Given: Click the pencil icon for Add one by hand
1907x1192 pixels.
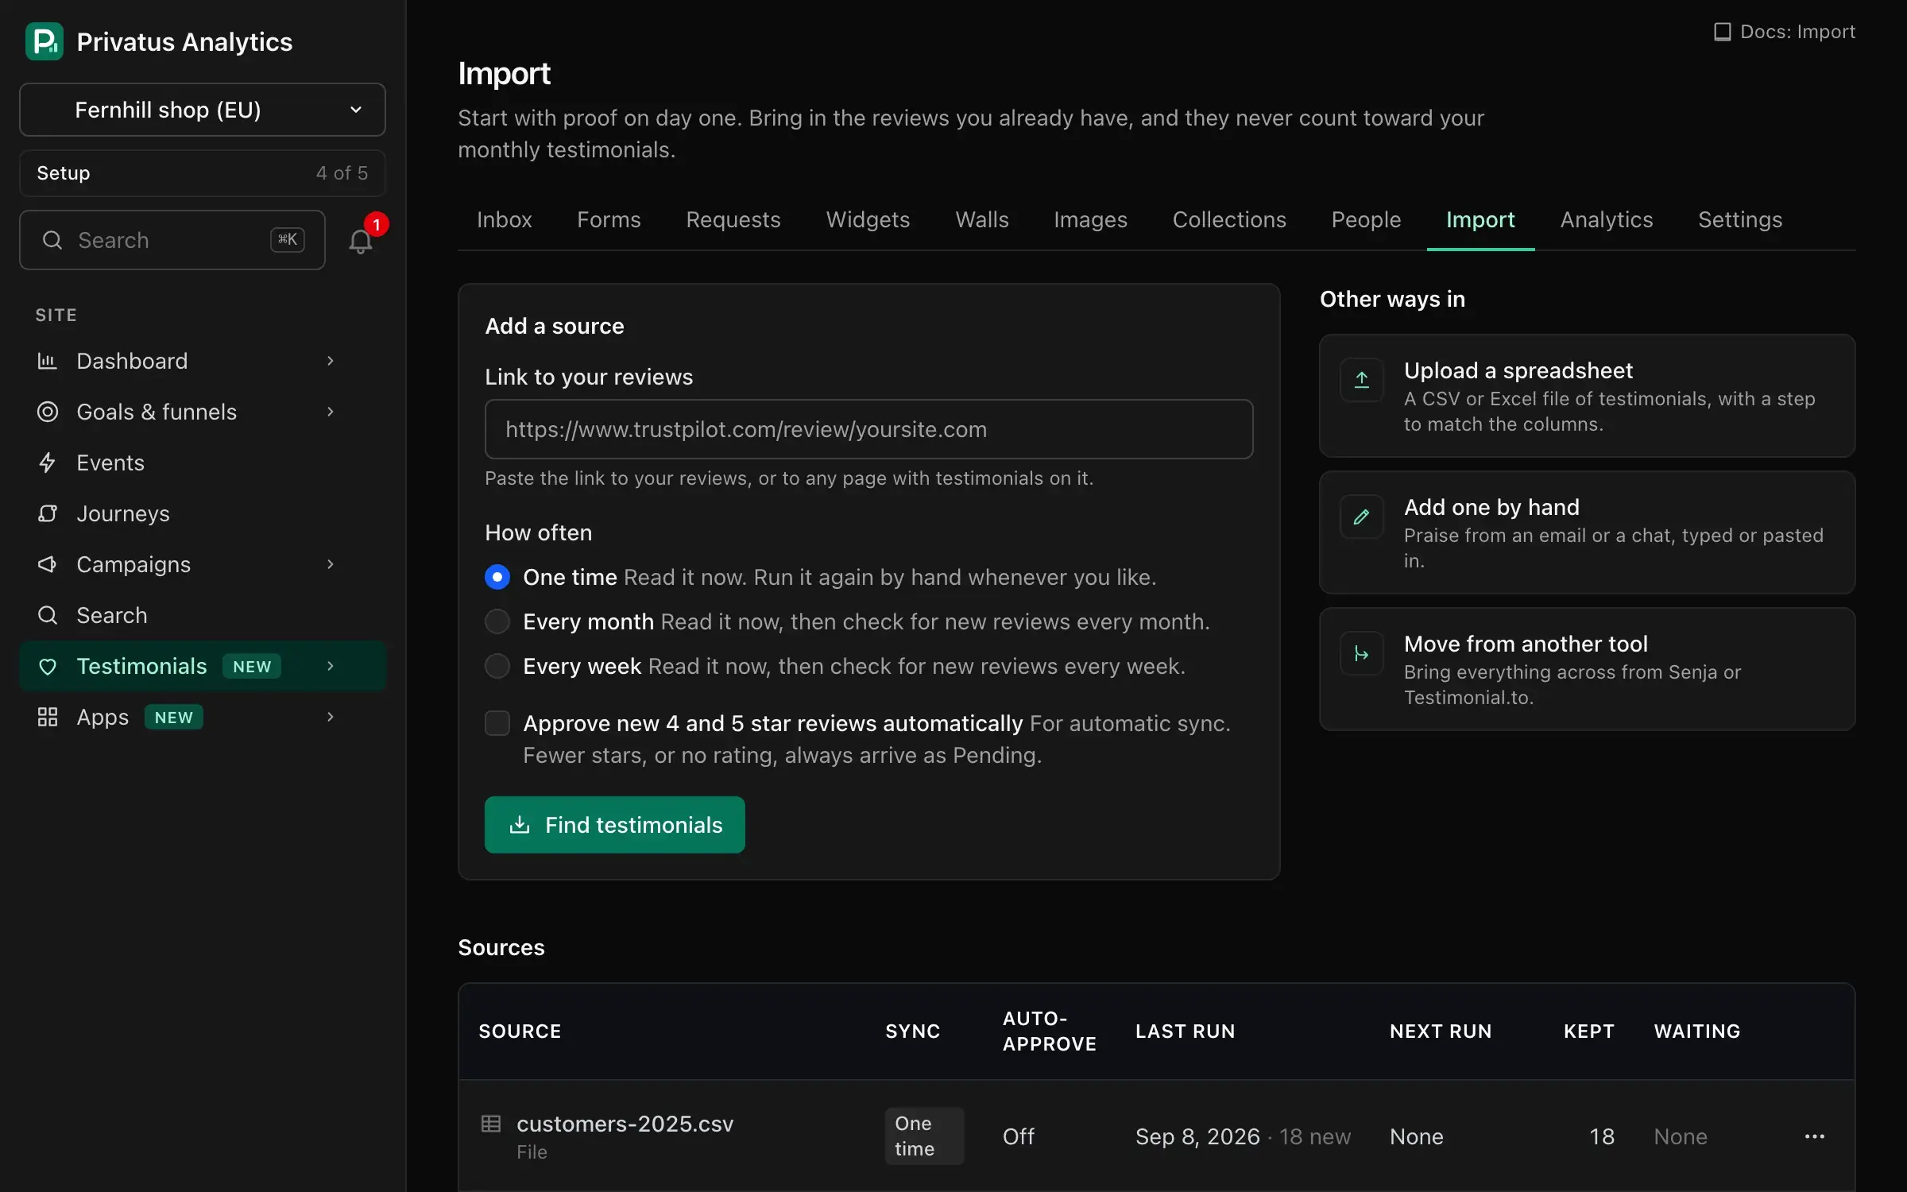Looking at the screenshot, I should point(1362,517).
